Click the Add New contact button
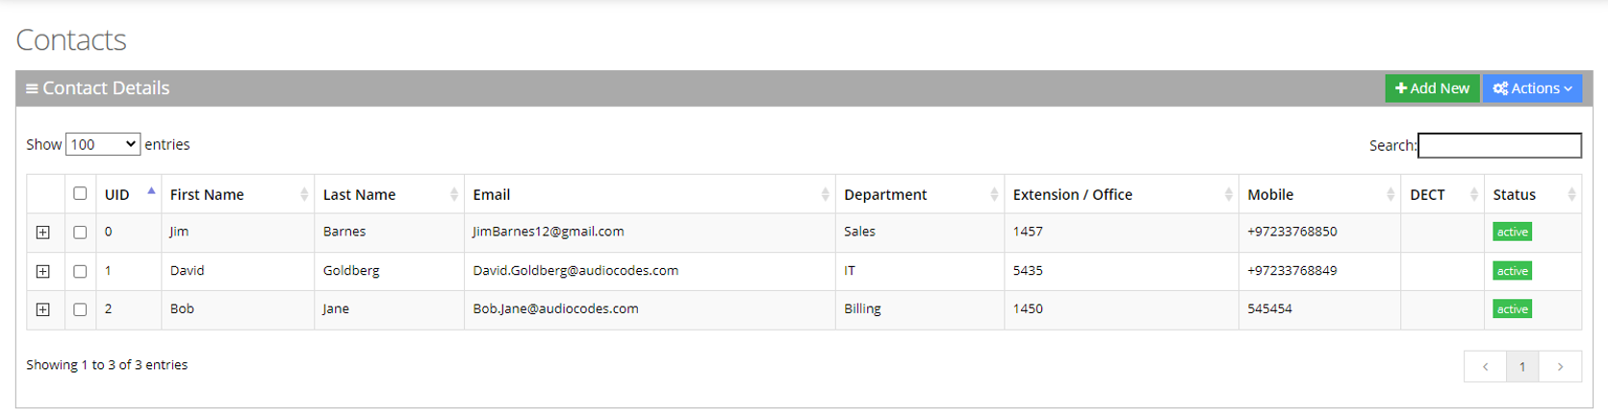The height and width of the screenshot is (418, 1608). pos(1432,88)
